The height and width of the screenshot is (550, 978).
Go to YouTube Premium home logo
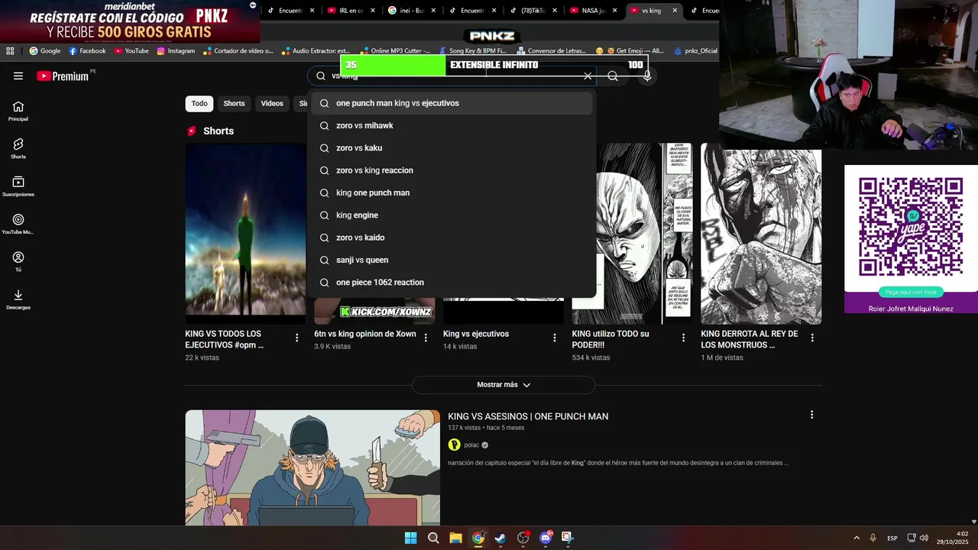pyautogui.click(x=63, y=76)
